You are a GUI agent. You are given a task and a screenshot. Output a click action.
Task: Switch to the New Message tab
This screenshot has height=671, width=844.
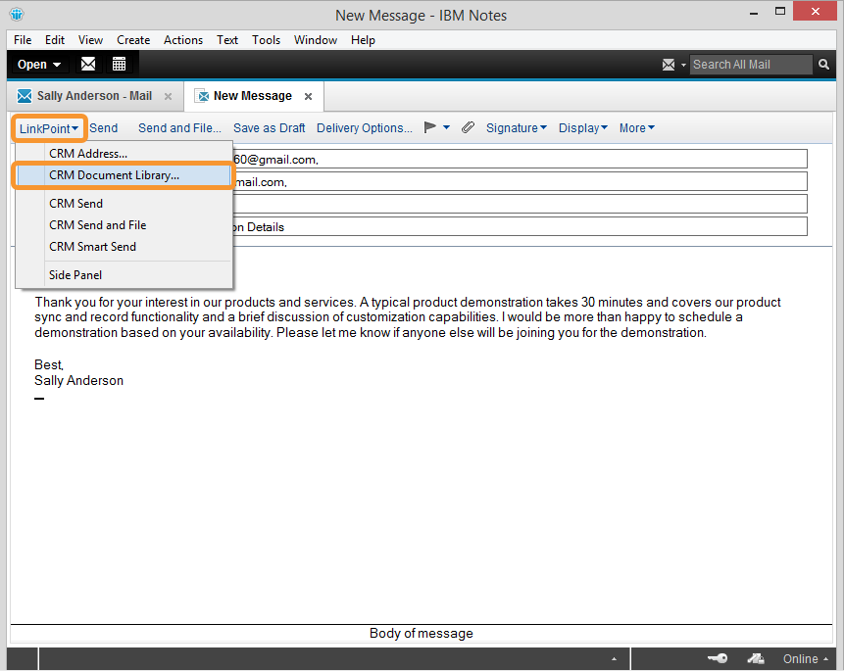click(254, 96)
